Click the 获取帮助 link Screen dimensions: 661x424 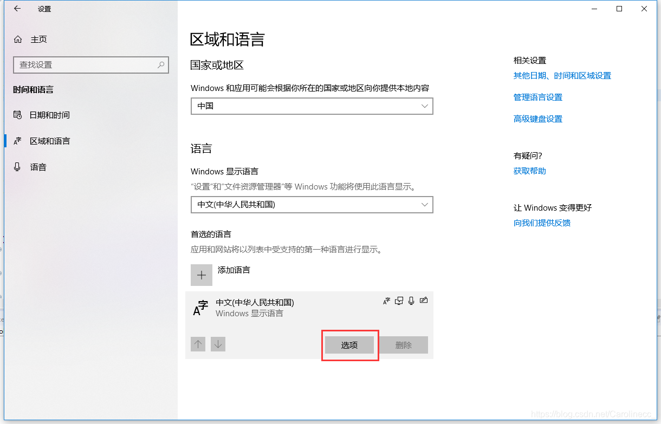[x=530, y=171]
